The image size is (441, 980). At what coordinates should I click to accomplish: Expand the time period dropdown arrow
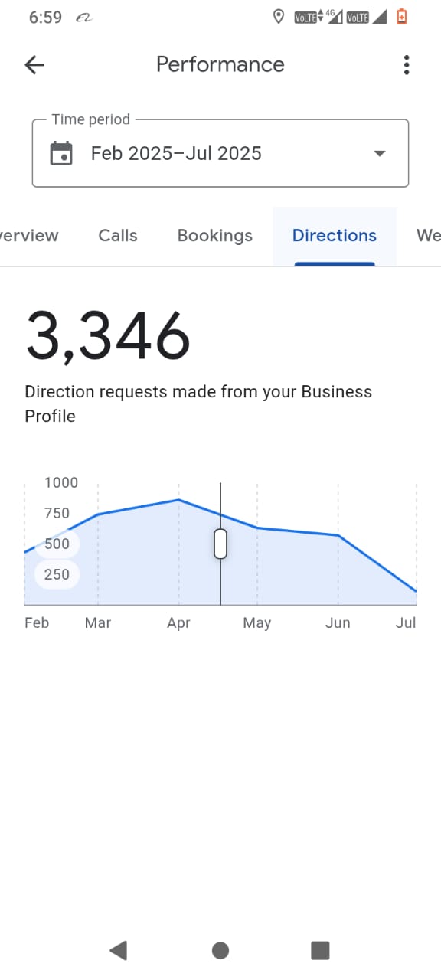pos(379,153)
